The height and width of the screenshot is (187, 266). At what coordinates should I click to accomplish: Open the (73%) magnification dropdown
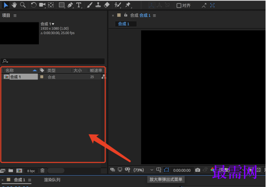pyautogui.click(x=143, y=170)
